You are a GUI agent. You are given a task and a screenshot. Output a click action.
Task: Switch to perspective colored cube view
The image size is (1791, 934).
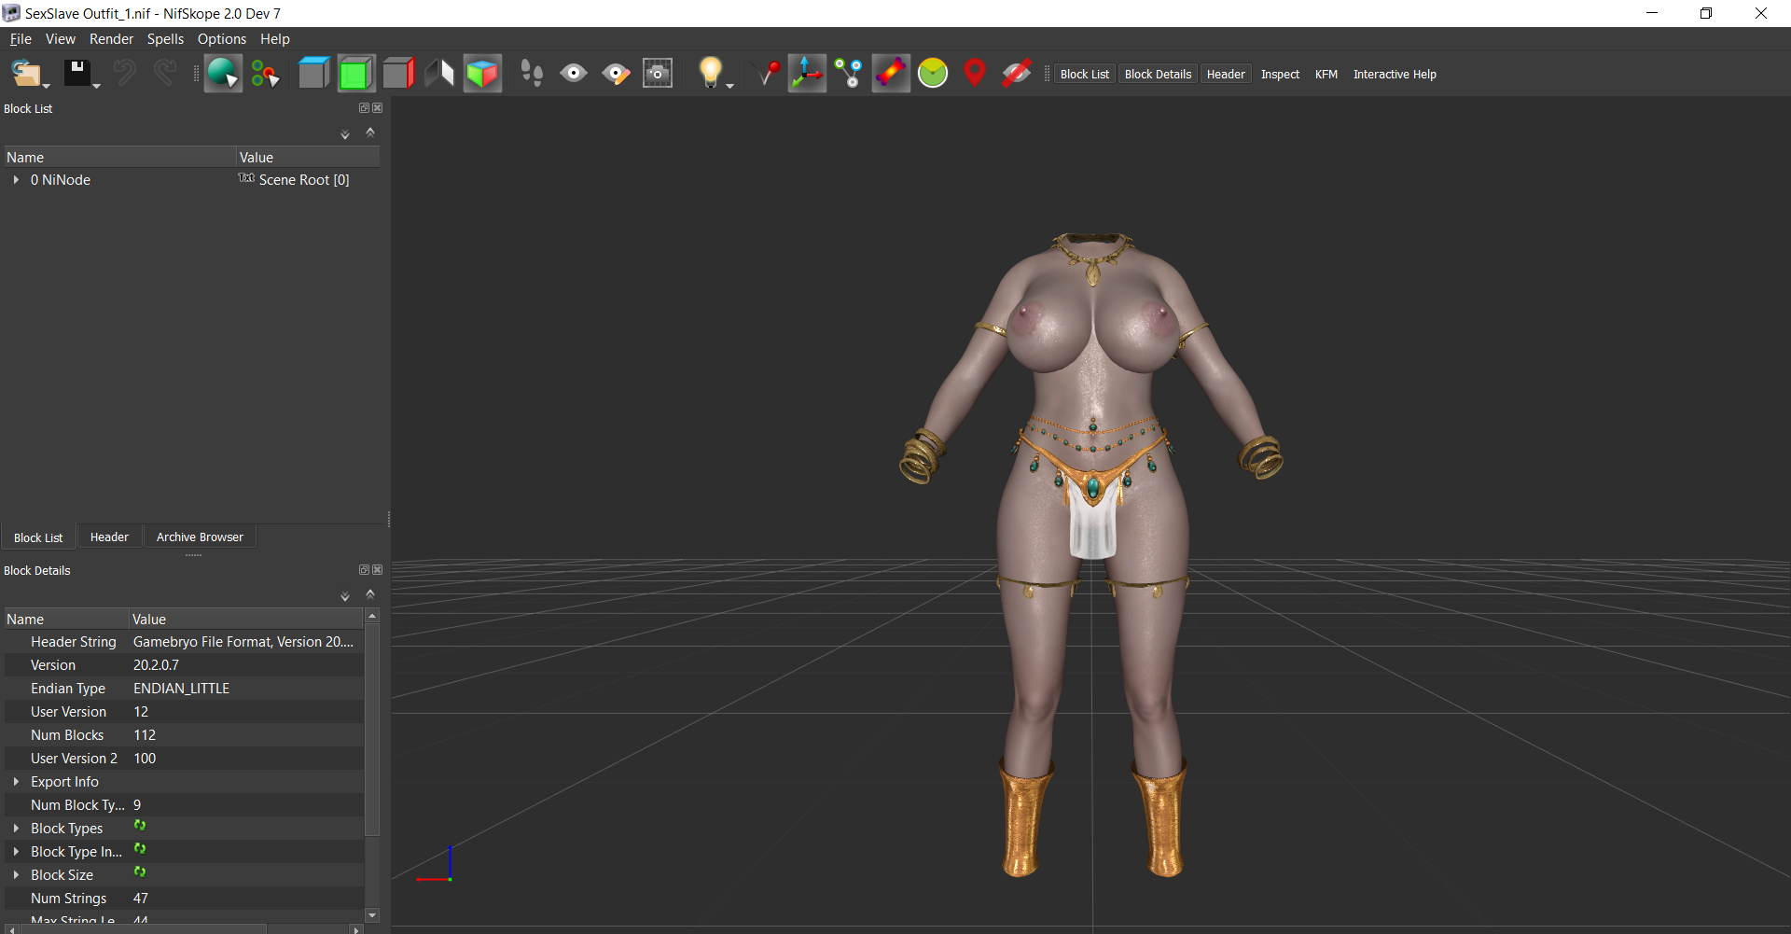tap(482, 74)
